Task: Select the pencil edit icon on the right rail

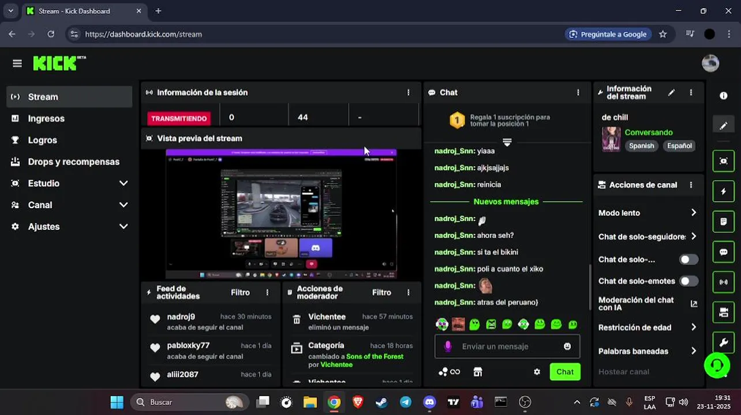Action: [723, 126]
